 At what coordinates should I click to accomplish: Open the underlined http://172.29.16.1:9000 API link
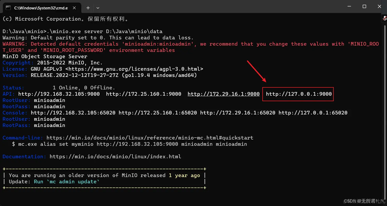click(223, 94)
